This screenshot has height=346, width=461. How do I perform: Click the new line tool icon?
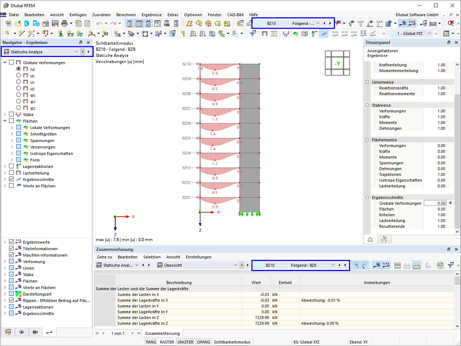pos(22,34)
